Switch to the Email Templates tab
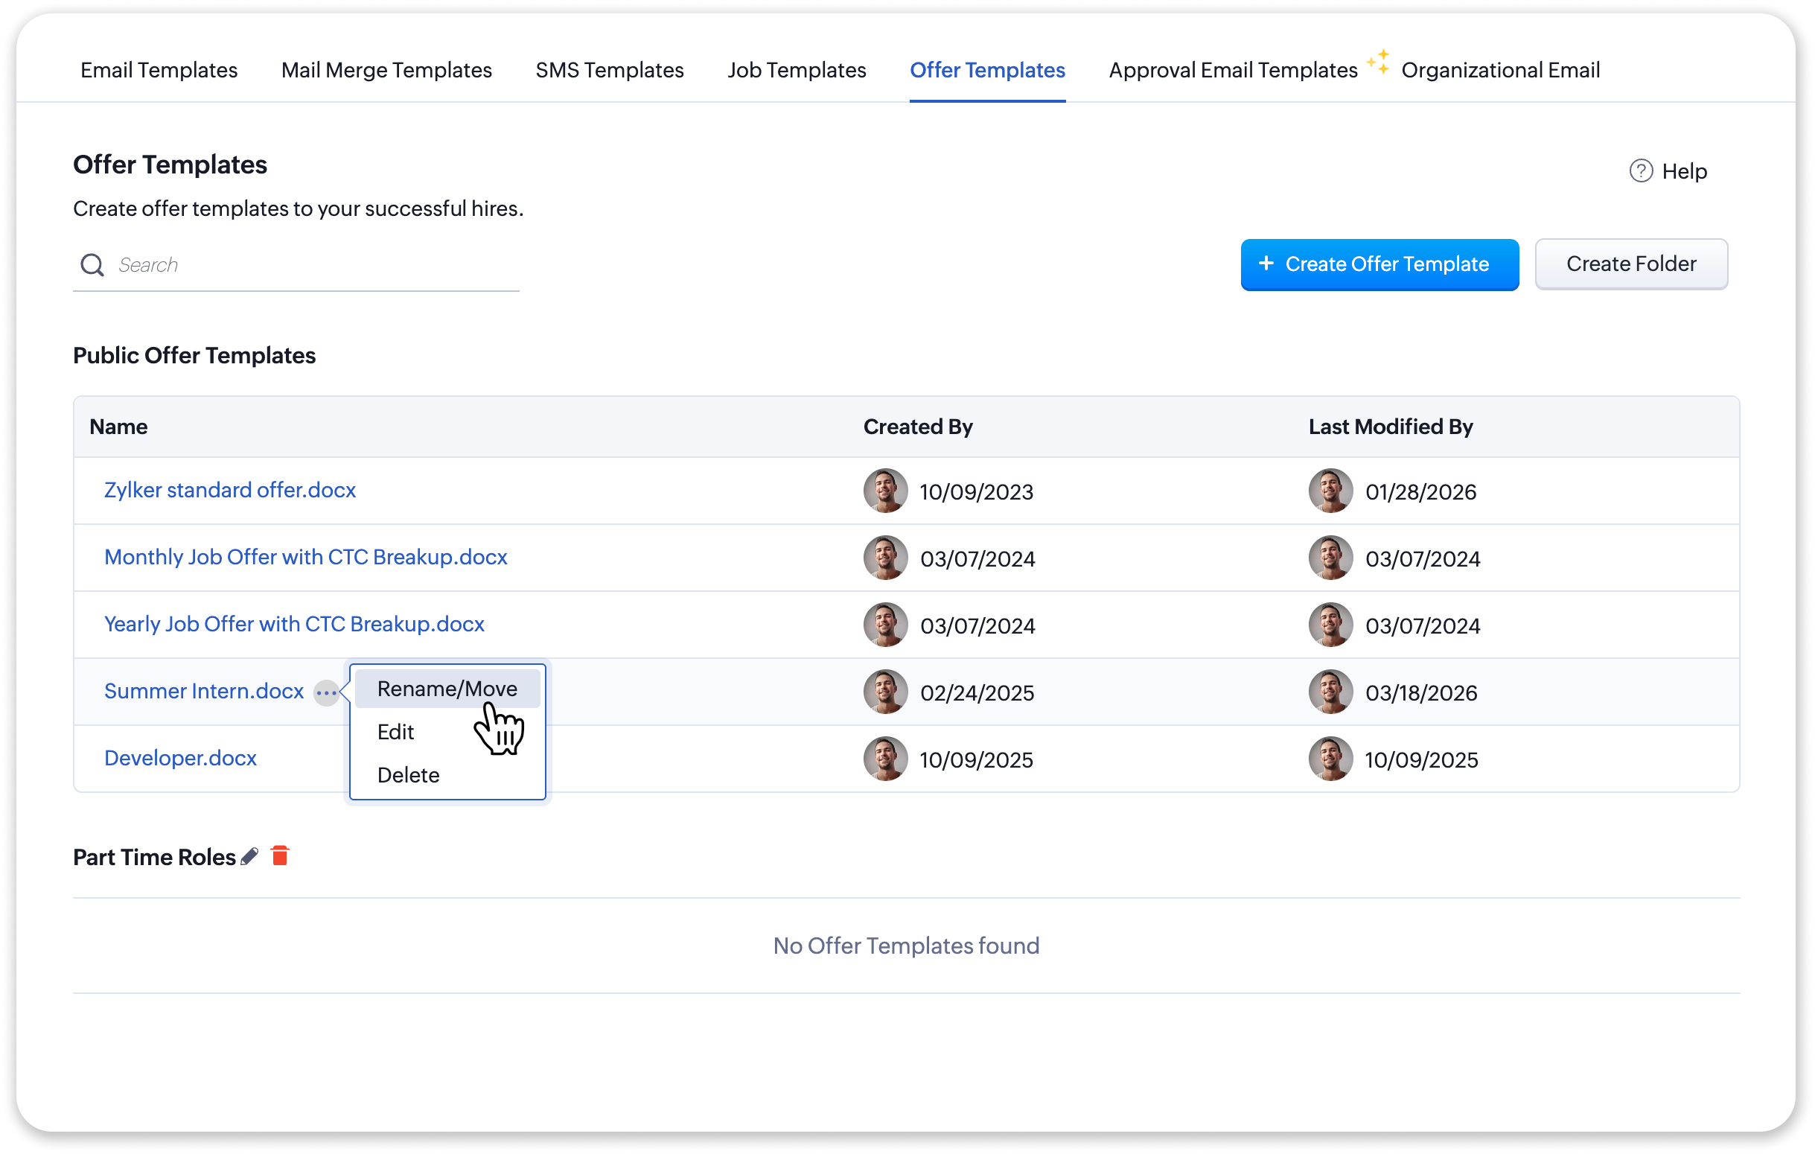This screenshot has height=1154, width=1815. coord(159,70)
